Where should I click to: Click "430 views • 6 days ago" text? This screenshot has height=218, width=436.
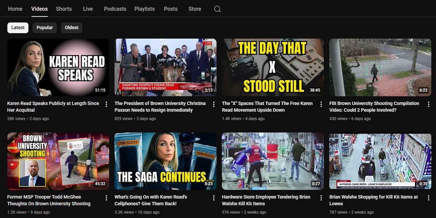point(350,119)
